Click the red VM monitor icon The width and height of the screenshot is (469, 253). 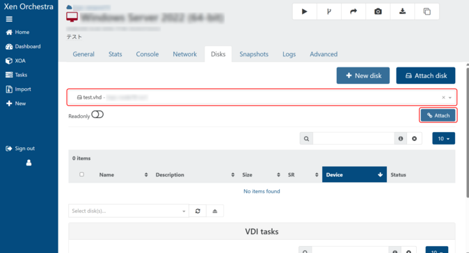coord(72,17)
